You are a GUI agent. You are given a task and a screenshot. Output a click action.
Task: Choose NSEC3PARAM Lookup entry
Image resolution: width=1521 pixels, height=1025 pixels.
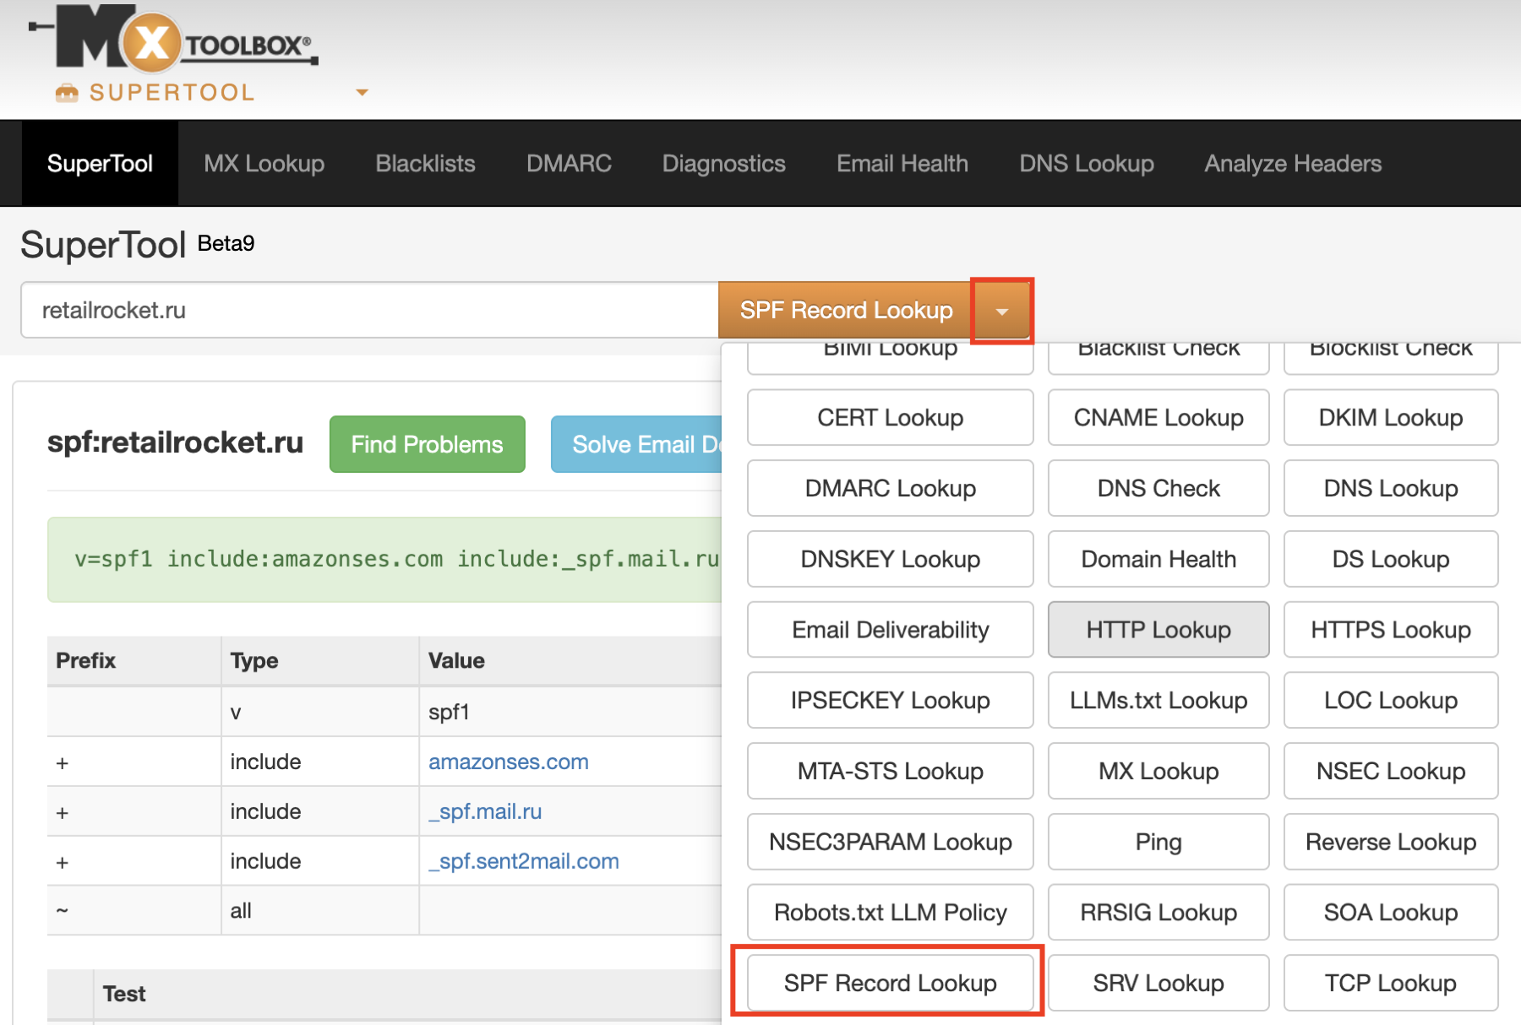(890, 842)
